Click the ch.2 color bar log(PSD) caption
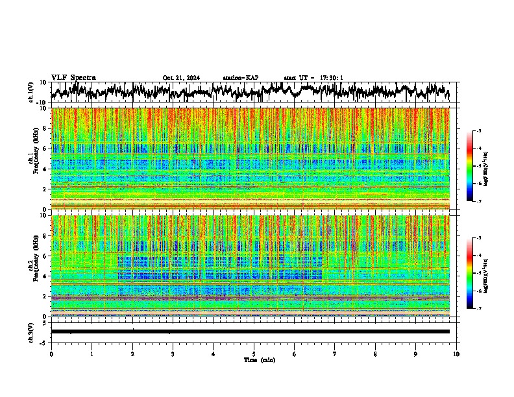514x397 pixels. 486,276
